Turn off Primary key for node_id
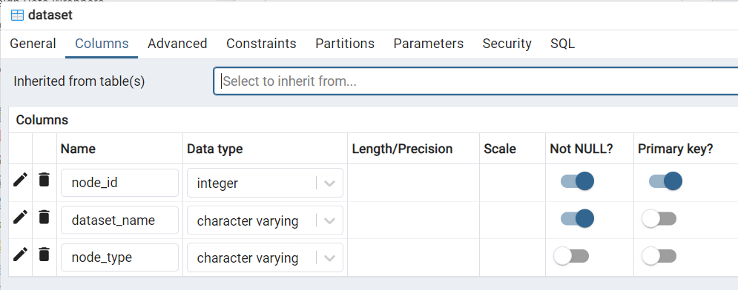The width and height of the screenshot is (738, 290). [665, 181]
